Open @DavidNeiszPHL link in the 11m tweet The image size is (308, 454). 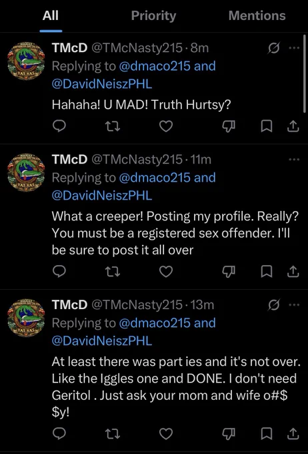[x=102, y=196]
